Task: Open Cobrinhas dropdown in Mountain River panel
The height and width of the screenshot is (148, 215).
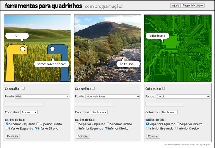Action: (99, 112)
